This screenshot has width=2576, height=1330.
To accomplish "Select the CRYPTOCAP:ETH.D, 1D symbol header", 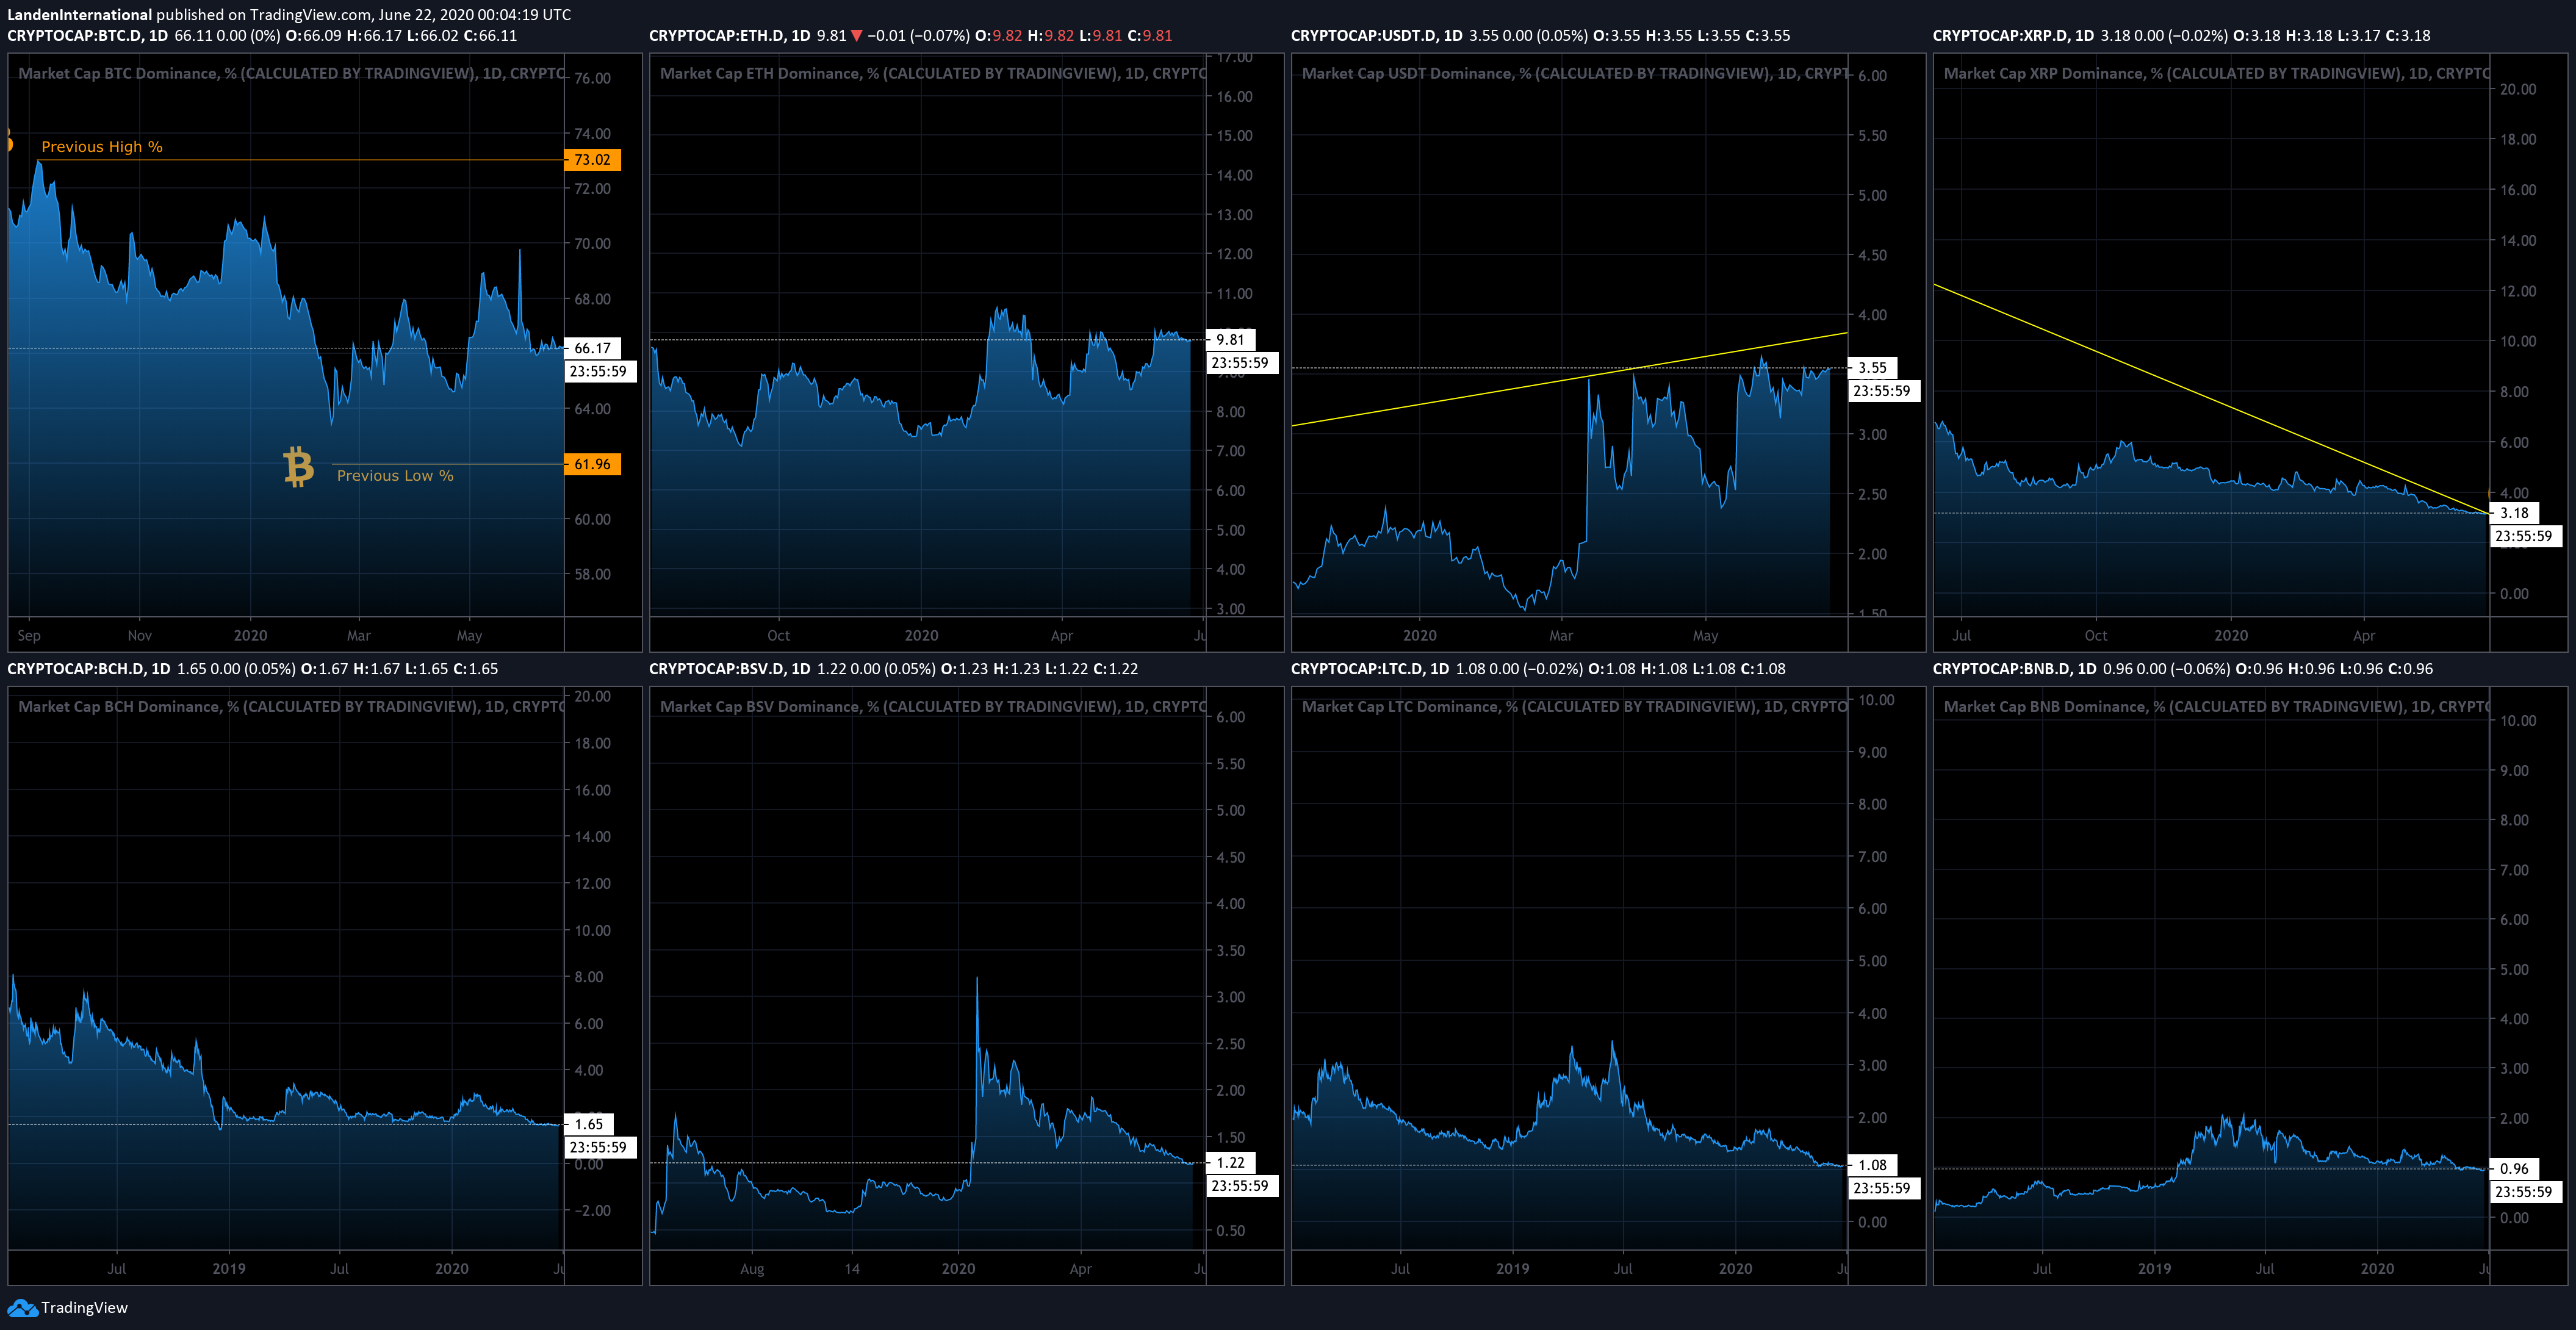I will coord(729,36).
